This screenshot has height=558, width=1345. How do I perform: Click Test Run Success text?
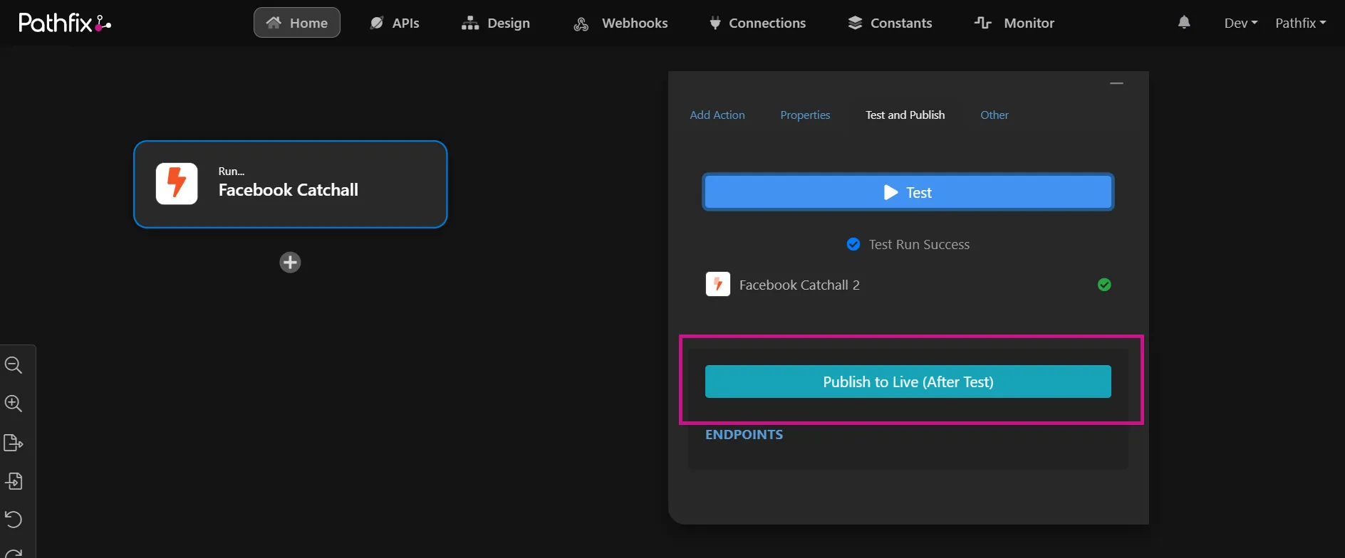pyautogui.click(x=919, y=244)
